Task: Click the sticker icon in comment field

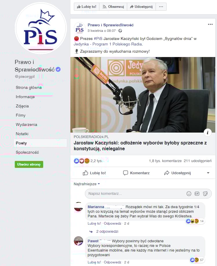Action: pyautogui.click(x=205, y=194)
